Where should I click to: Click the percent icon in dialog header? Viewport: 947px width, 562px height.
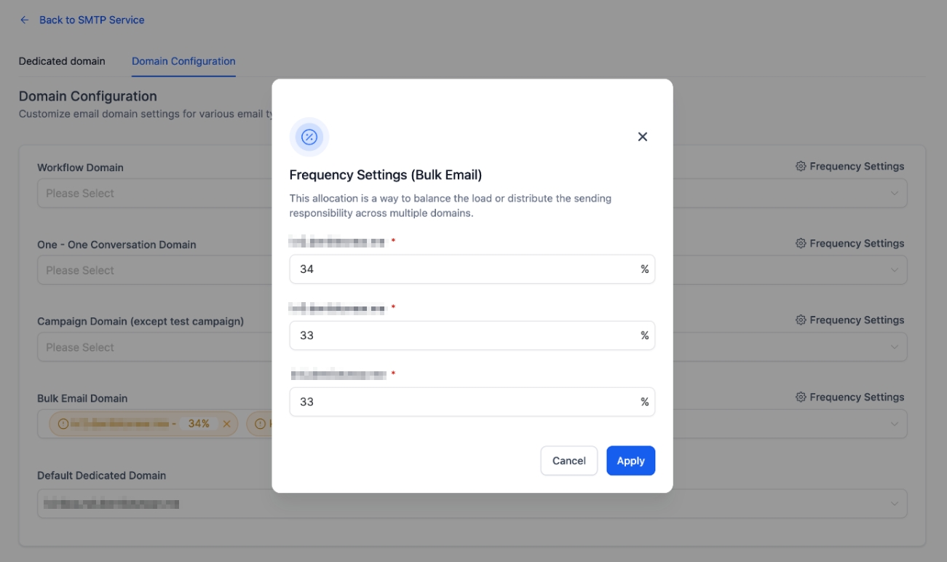(x=309, y=137)
